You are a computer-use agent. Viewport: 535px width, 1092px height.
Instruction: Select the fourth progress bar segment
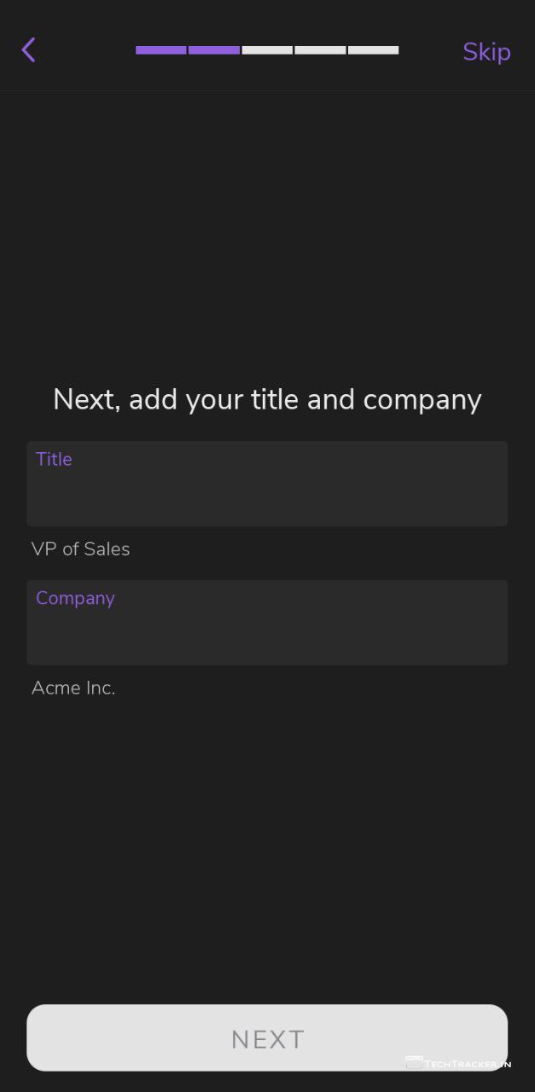320,50
